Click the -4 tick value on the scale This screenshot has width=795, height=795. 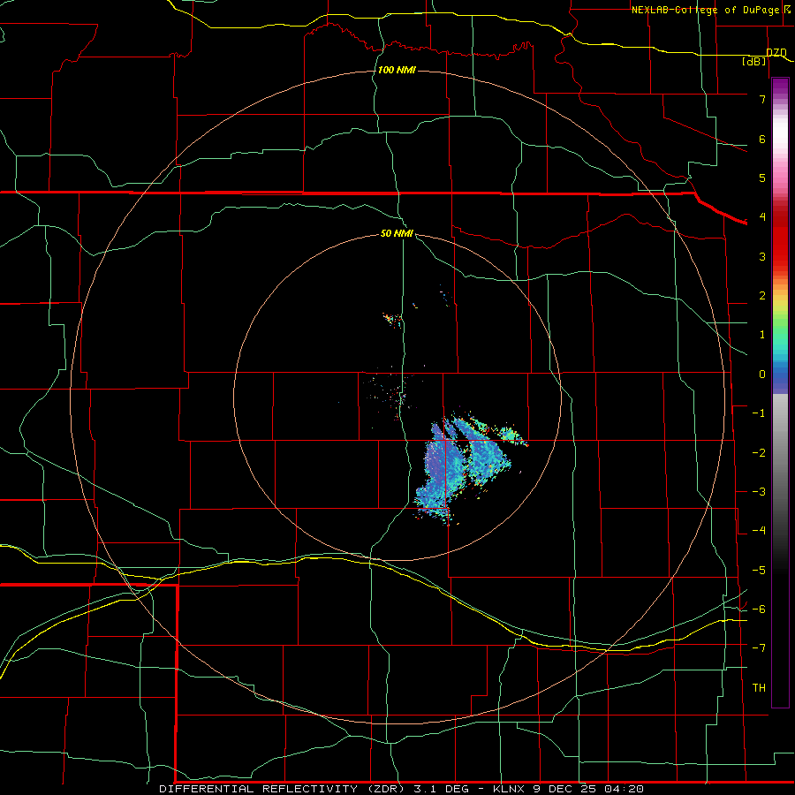(x=759, y=531)
